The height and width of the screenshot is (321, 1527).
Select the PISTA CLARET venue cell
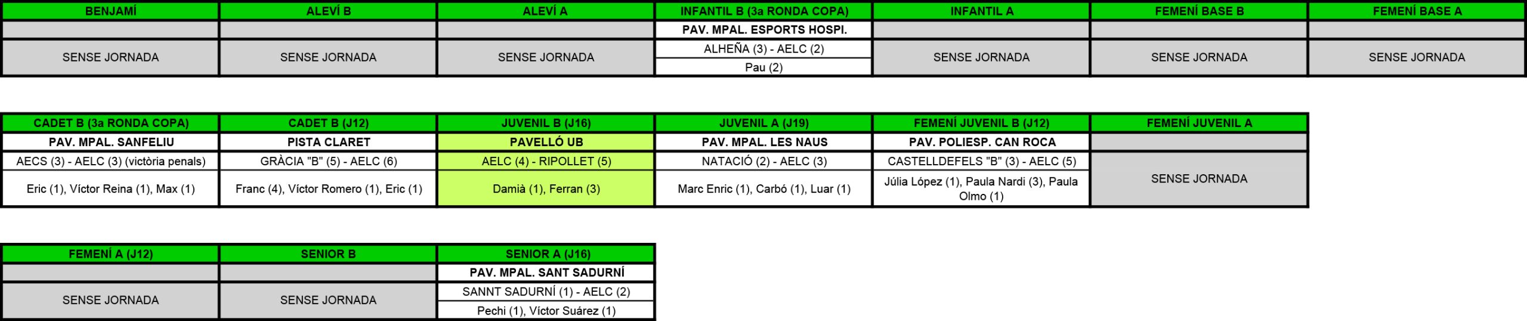click(328, 142)
